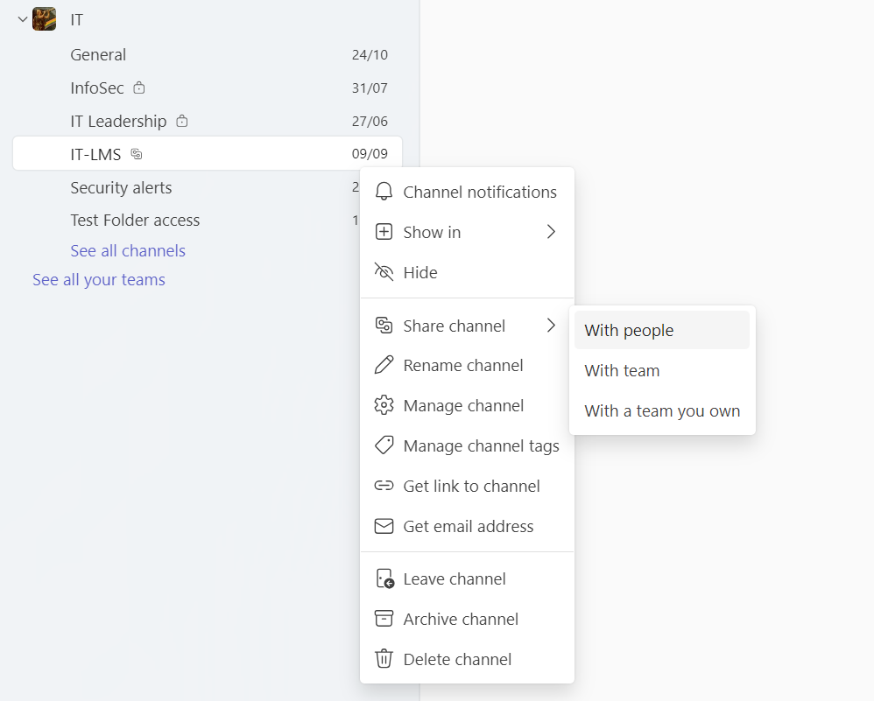Click the IT team avatar picture
This screenshot has height=701, width=874.
(x=45, y=19)
